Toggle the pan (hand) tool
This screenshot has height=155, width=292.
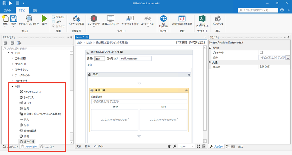tap(169, 146)
